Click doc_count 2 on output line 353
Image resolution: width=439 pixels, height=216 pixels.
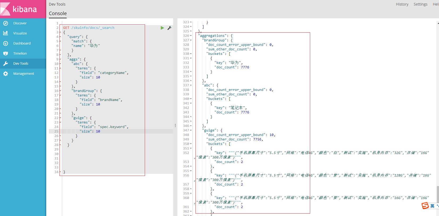(x=242, y=162)
